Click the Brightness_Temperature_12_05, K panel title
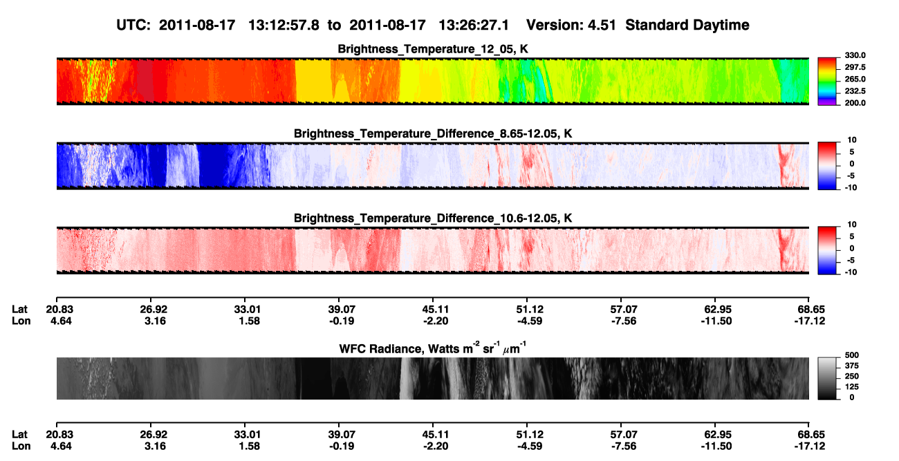 [433, 49]
